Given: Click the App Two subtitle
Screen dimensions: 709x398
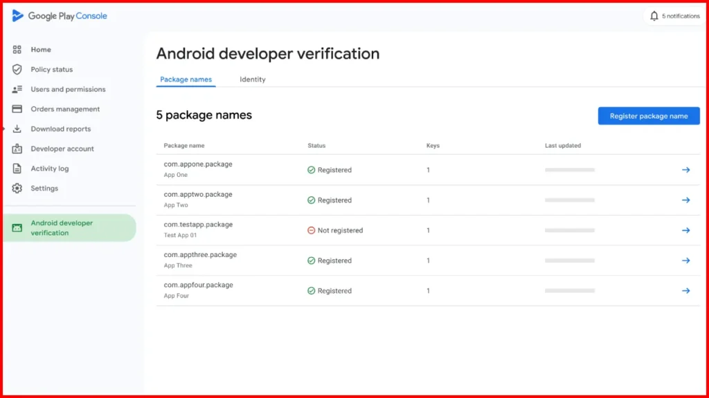Looking at the screenshot, I should click(x=176, y=205).
